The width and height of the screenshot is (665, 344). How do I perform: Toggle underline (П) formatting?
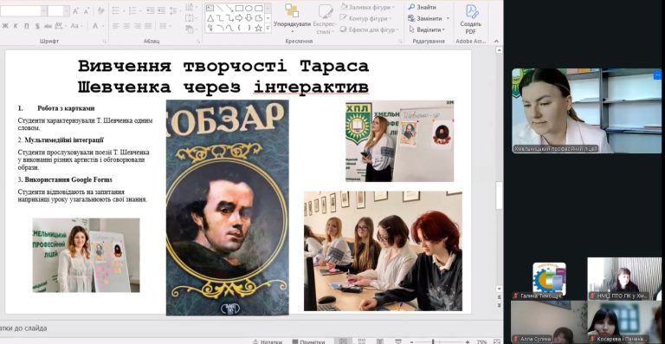(26, 26)
